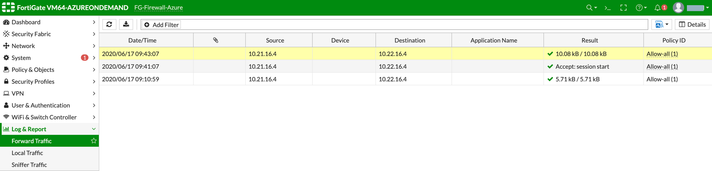Expand the Security Profiles menu

tap(49, 81)
